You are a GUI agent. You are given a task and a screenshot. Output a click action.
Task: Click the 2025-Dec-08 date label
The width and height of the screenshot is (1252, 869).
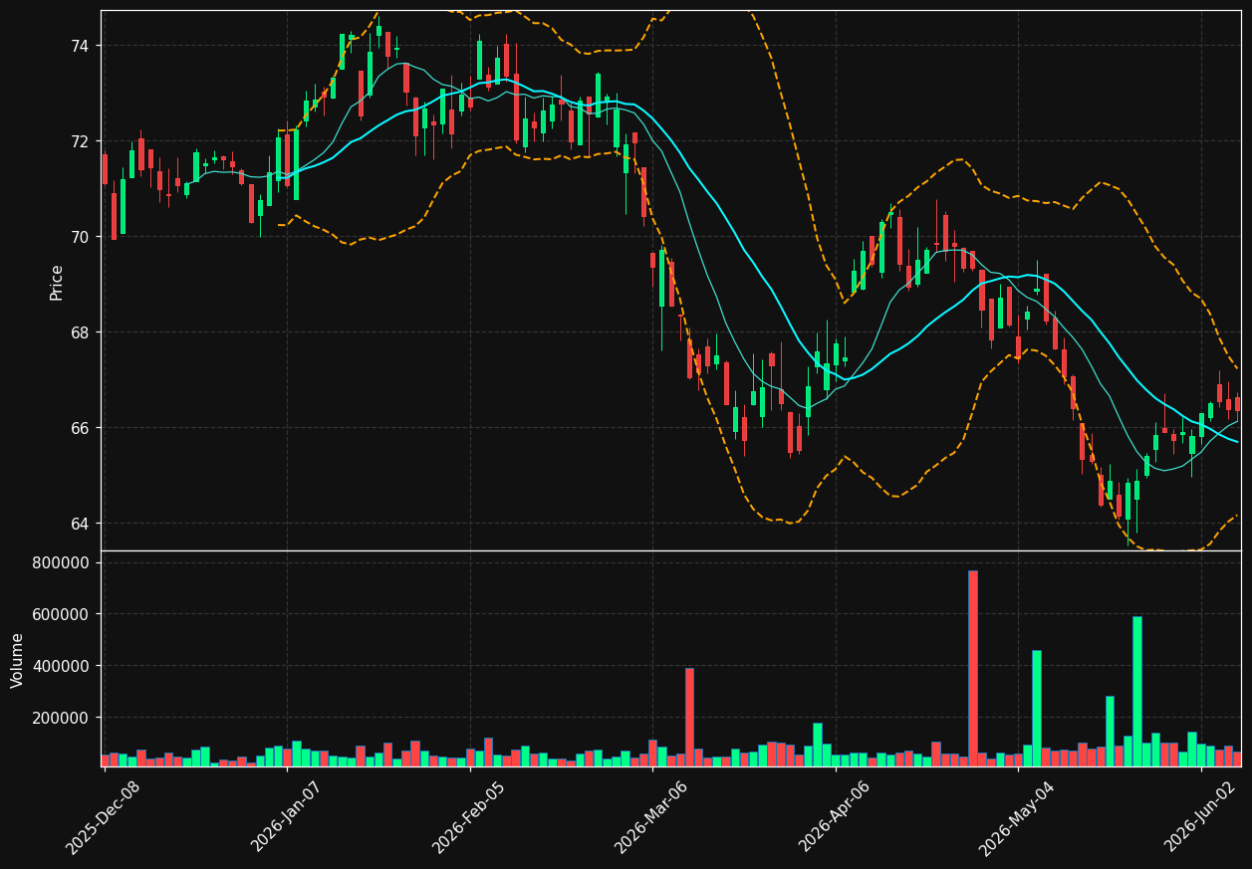coord(103,817)
